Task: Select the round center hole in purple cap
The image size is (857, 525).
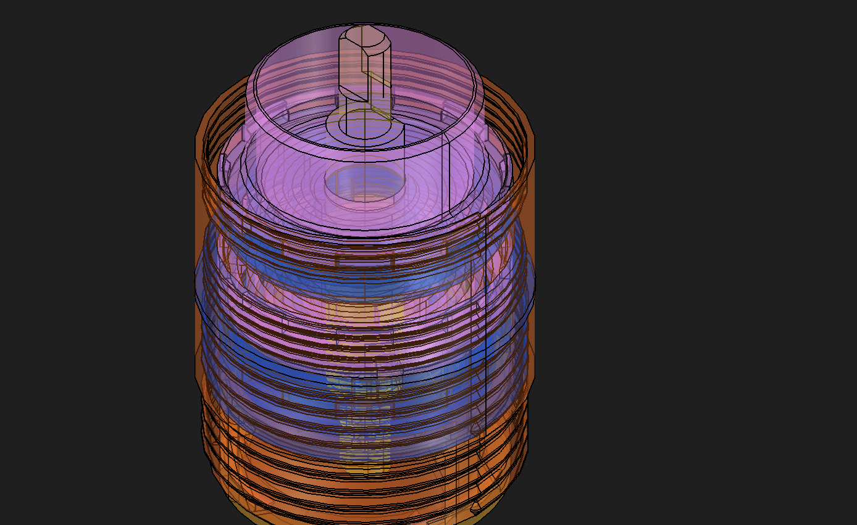Action: click(x=365, y=183)
